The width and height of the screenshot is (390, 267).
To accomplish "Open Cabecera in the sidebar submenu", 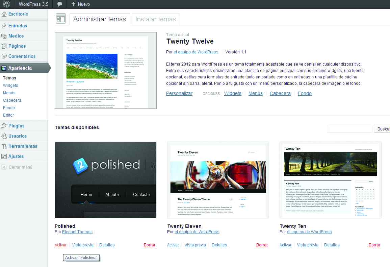I will click(12, 100).
